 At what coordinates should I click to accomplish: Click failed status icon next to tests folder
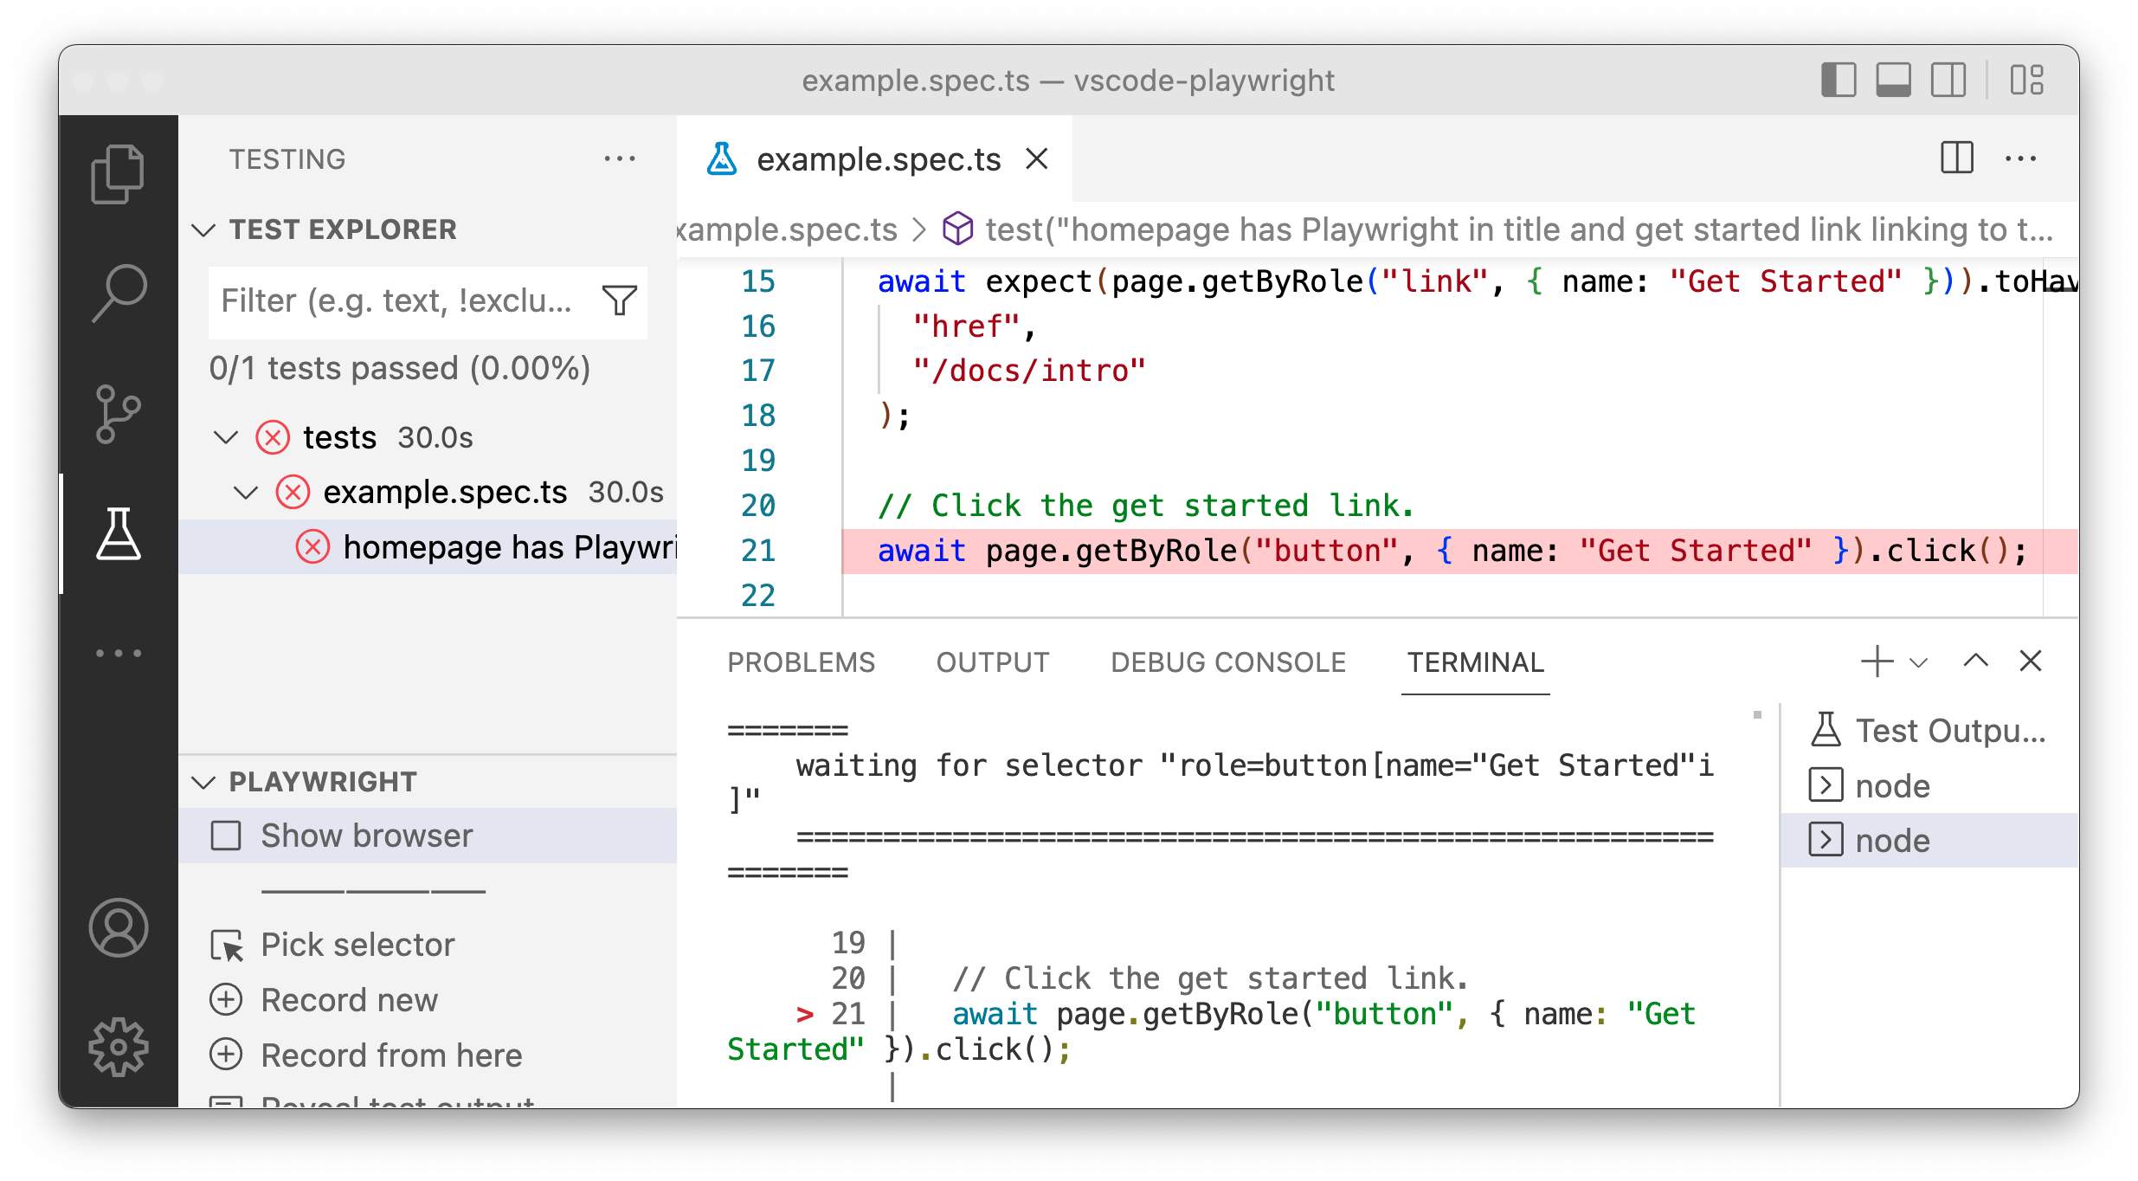273,437
